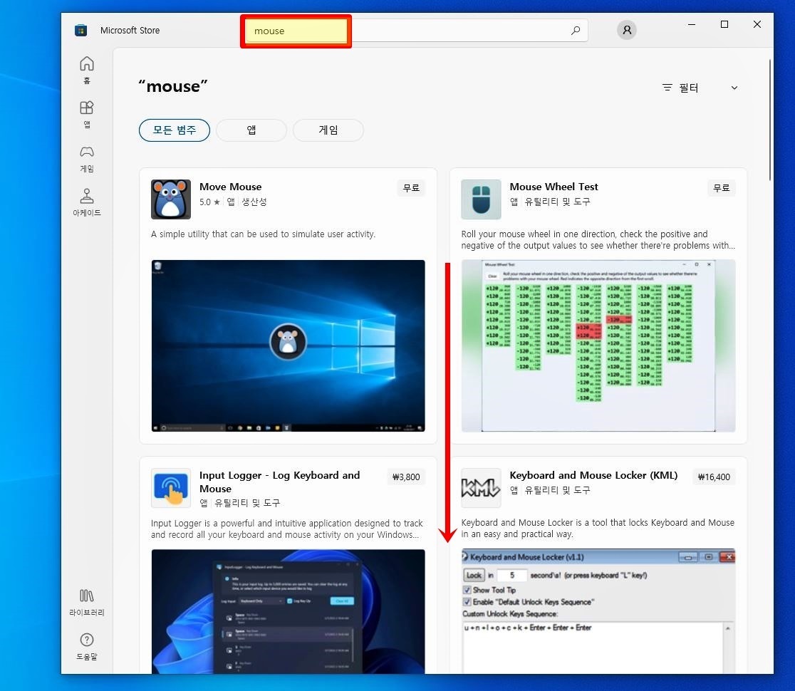
Task: Open the Games section in the sidebar
Action: 87,159
